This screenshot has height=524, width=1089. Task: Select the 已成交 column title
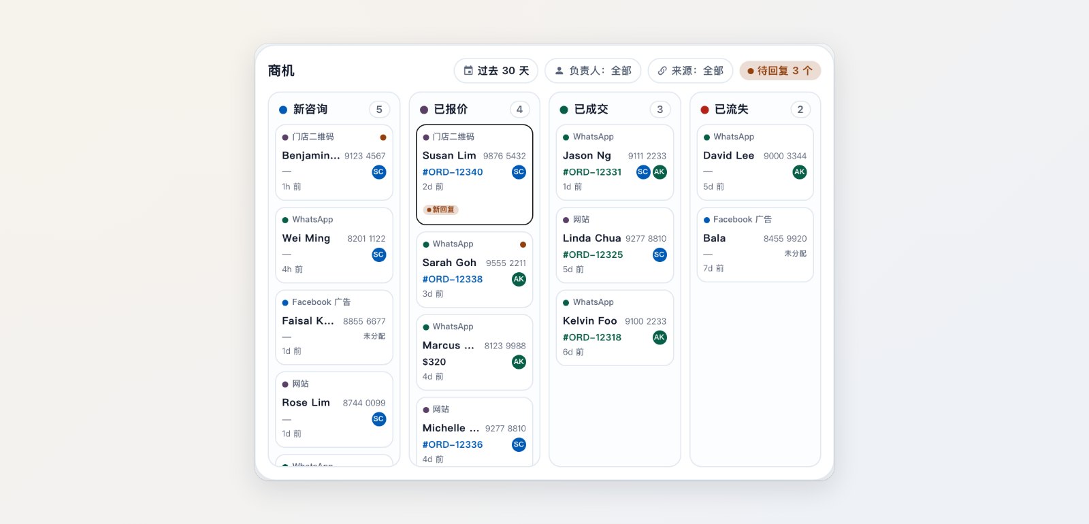pos(591,110)
